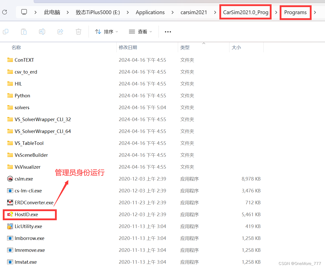Click the 712 KB size cell
Screen dimensions: 325x268
point(253,203)
